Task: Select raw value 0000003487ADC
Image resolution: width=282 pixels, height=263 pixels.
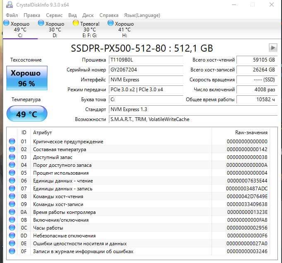Action: pos(247,189)
